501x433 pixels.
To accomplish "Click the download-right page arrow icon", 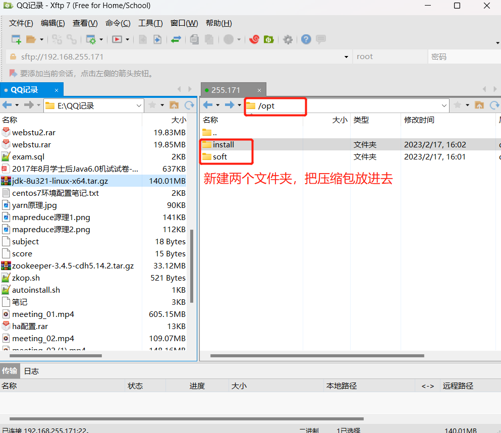I will coord(157,39).
